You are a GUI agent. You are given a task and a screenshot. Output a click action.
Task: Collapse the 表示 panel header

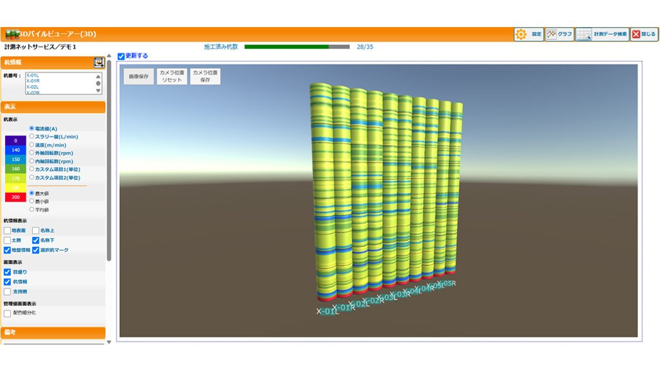[x=53, y=107]
